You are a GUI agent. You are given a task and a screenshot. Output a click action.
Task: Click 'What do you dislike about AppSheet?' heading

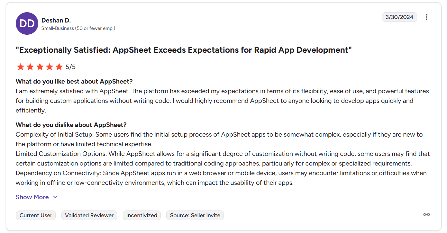tap(71, 125)
